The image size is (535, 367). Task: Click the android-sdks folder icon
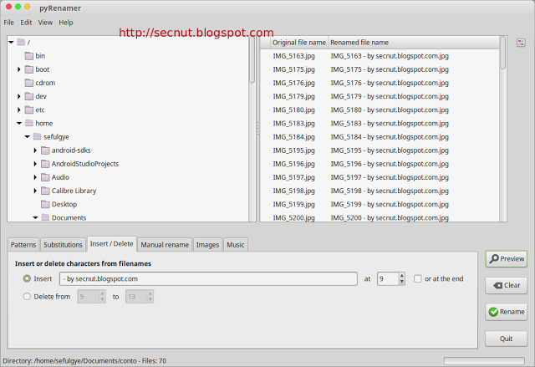click(x=45, y=150)
